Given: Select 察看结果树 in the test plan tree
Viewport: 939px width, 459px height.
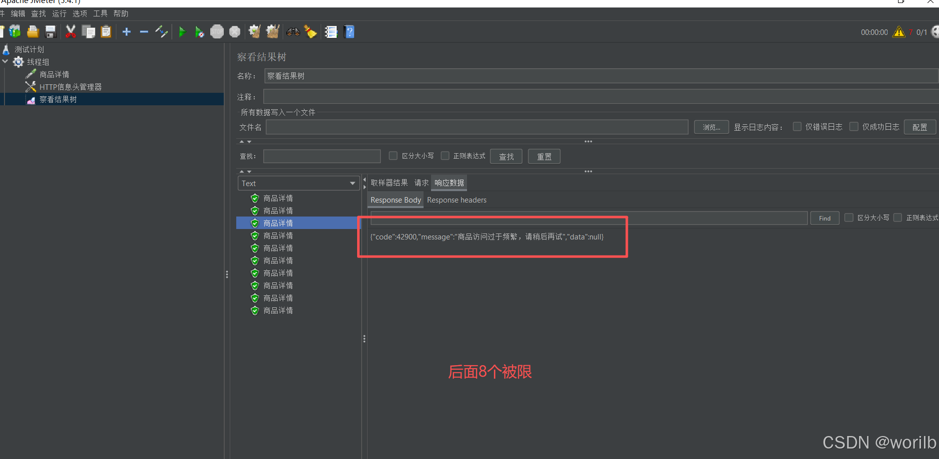Looking at the screenshot, I should coord(58,99).
